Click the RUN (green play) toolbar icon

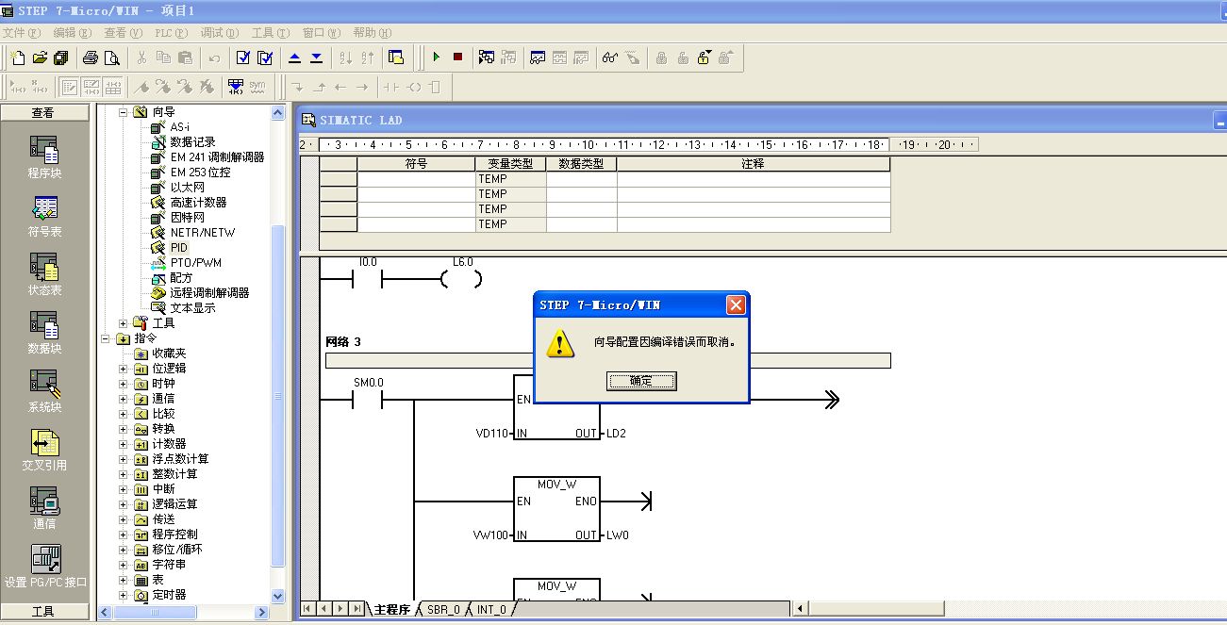coord(436,58)
